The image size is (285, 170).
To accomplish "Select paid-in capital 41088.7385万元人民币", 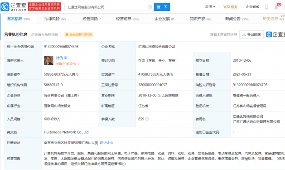I will [155, 74].
